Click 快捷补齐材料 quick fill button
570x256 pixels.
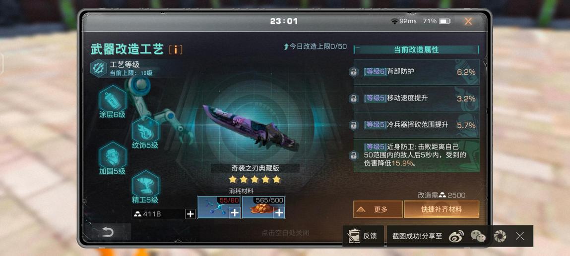(x=442, y=209)
